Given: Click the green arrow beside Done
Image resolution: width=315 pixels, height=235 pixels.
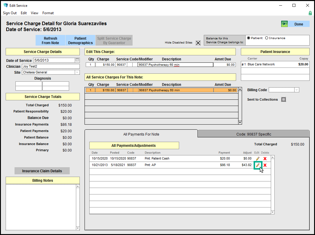Looking at the screenshot, I should 284,24.
